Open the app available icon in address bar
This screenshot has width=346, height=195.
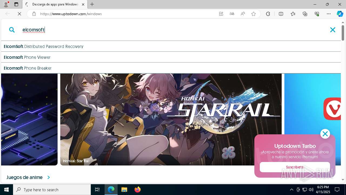[221, 14]
